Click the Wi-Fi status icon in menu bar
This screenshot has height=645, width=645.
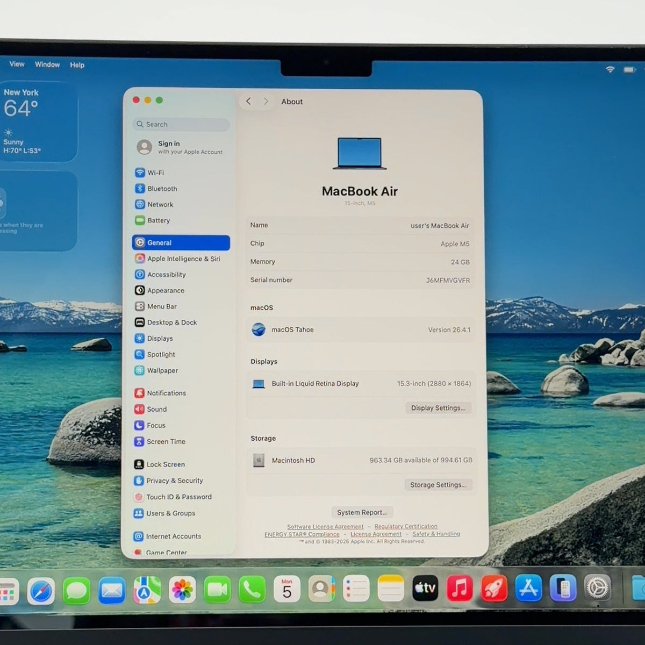click(x=610, y=69)
